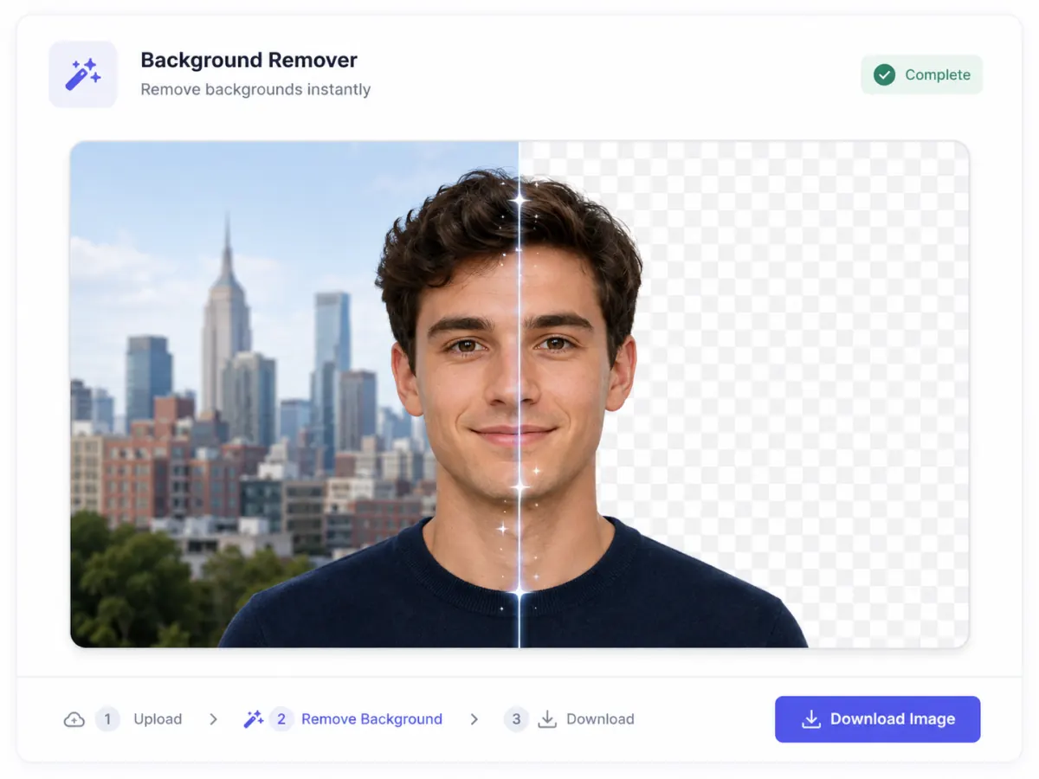The width and height of the screenshot is (1039, 779).
Task: Go to the Upload step
Action: click(x=158, y=719)
